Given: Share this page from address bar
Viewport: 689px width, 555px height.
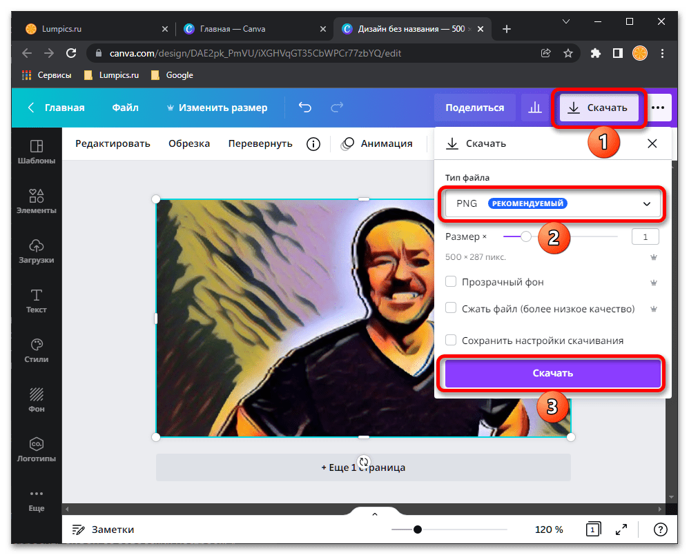Looking at the screenshot, I should 546,53.
